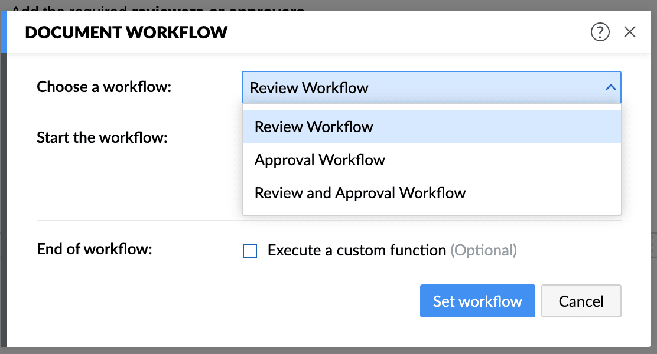
Task: Pick Review and Approval Workflow option
Action: [x=360, y=193]
